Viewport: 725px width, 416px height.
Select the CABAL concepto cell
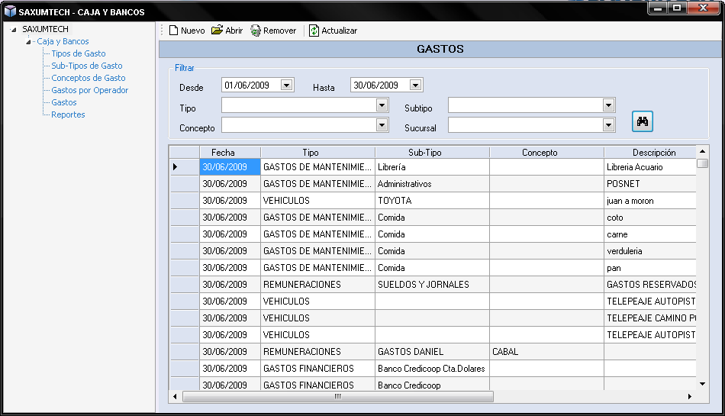pyautogui.click(x=547, y=352)
